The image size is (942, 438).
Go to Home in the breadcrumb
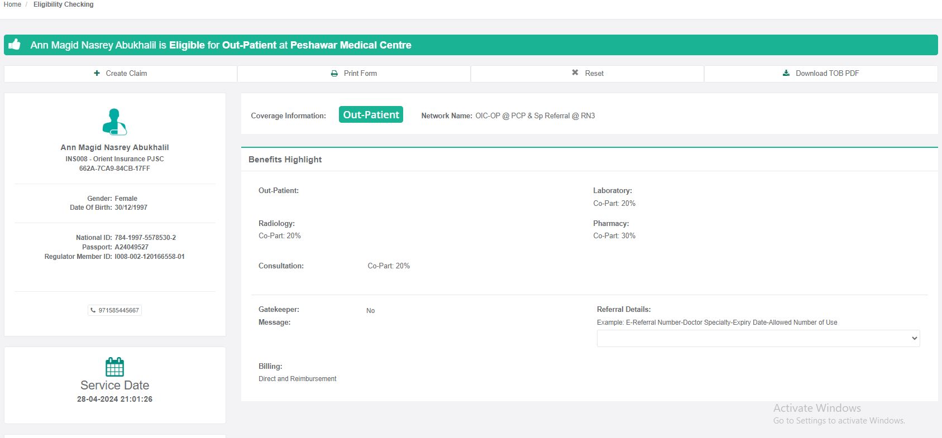point(12,4)
